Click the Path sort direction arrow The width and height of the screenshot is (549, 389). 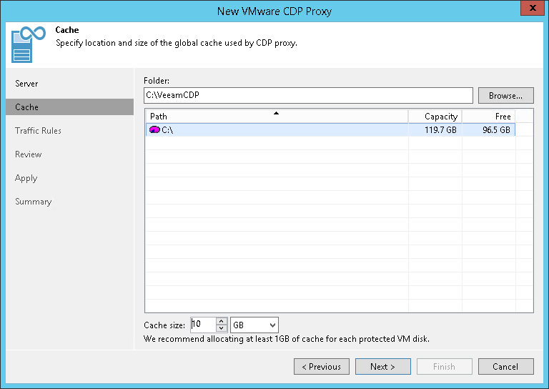pos(276,113)
